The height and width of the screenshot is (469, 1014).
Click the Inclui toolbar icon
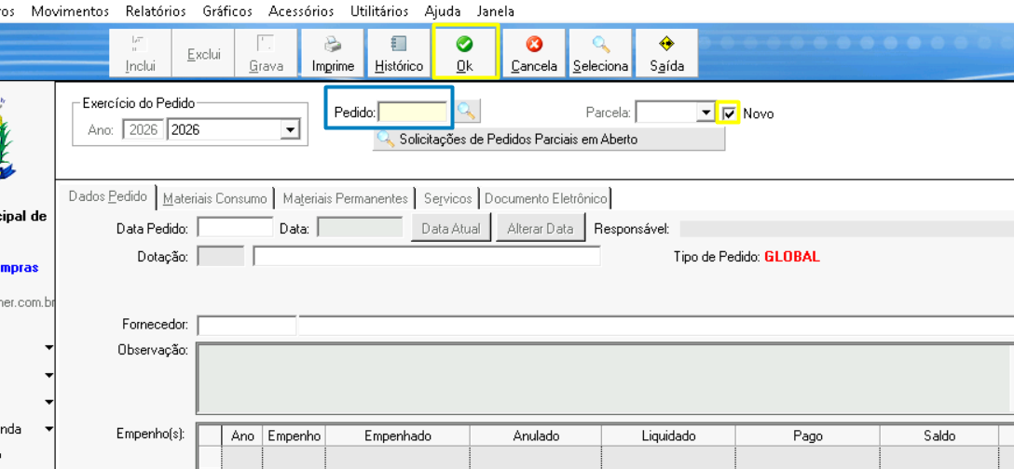tap(140, 45)
